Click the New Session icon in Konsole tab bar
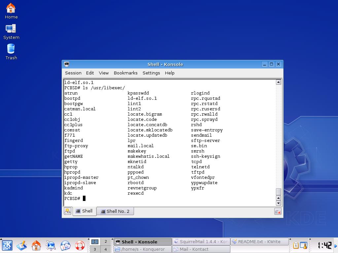The image size is (338, 253). pyautogui.click(x=67, y=211)
